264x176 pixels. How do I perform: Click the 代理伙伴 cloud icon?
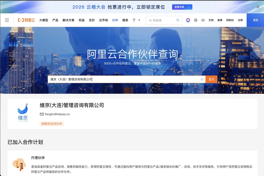(x=19, y=164)
